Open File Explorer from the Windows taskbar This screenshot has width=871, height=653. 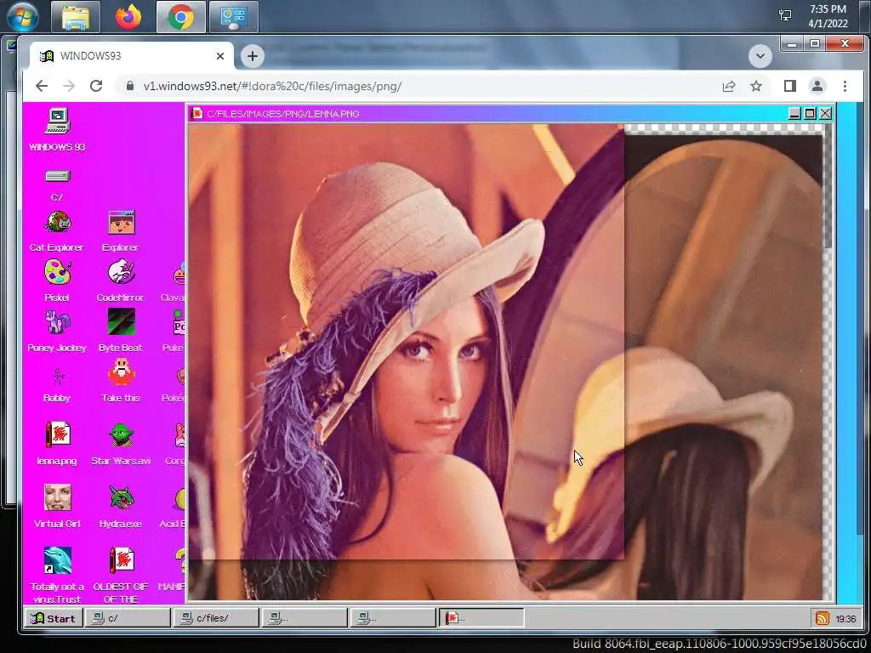[x=76, y=17]
